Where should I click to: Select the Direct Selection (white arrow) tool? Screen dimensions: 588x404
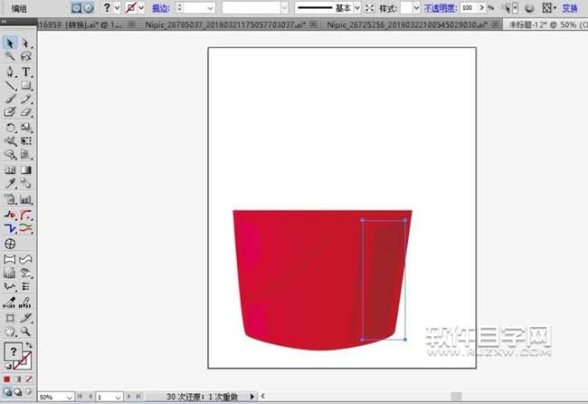click(x=25, y=43)
